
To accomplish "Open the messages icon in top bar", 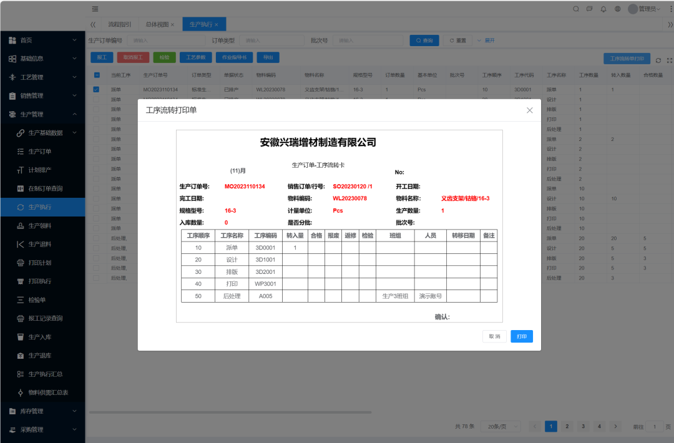I will click(x=590, y=9).
